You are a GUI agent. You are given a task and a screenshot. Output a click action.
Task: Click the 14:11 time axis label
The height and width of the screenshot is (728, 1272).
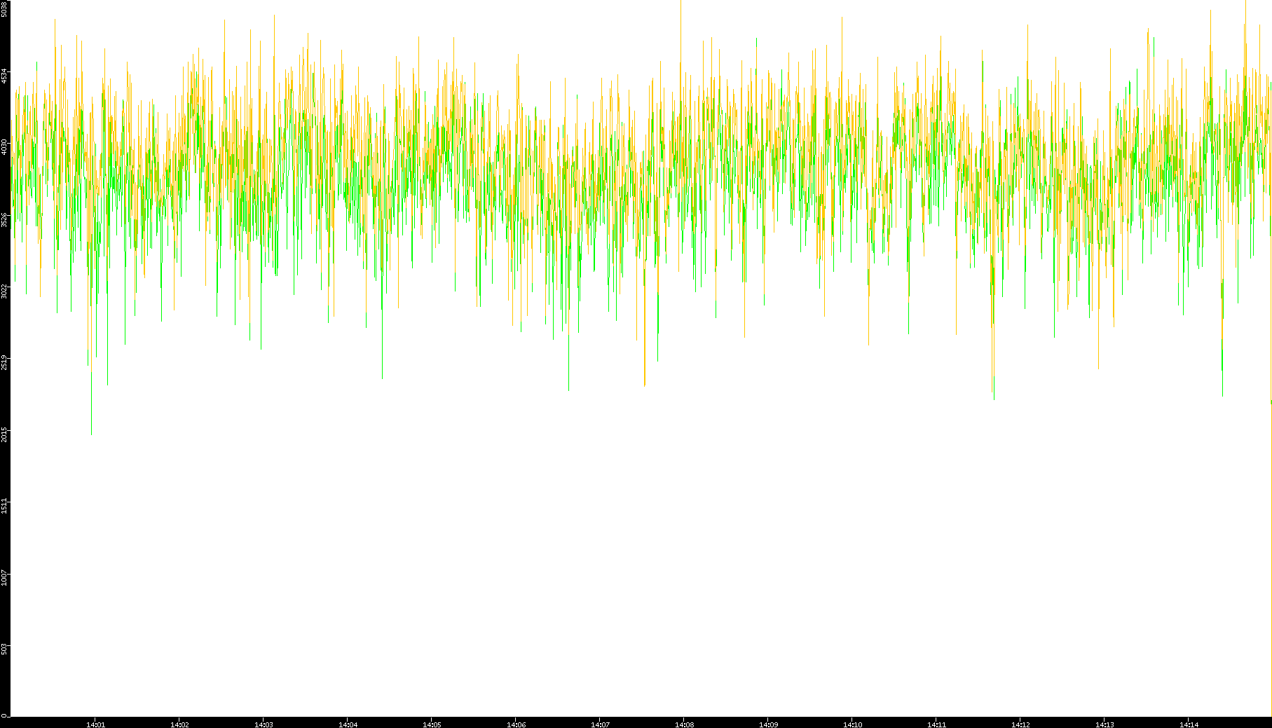click(937, 724)
